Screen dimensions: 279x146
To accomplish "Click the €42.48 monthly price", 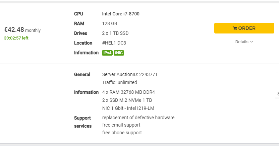I will click(x=22, y=30).
